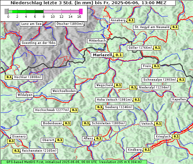Click the Reichenstein (2165m) label
This screenshot has width=193, height=164.
click(39, 151)
